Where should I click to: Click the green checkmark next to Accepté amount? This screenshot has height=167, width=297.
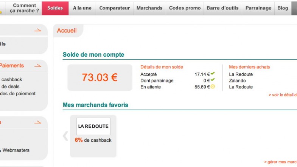(x=213, y=73)
